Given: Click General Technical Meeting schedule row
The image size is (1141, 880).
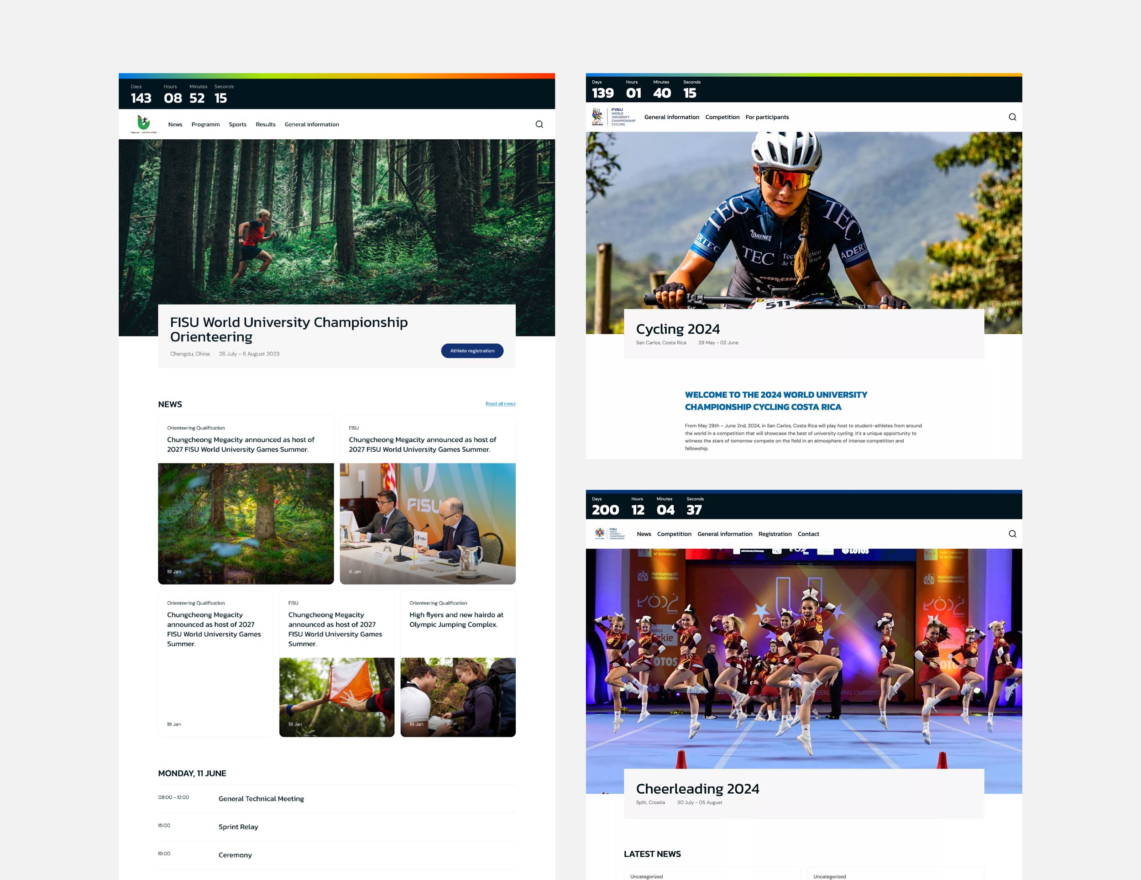Looking at the screenshot, I should click(261, 798).
